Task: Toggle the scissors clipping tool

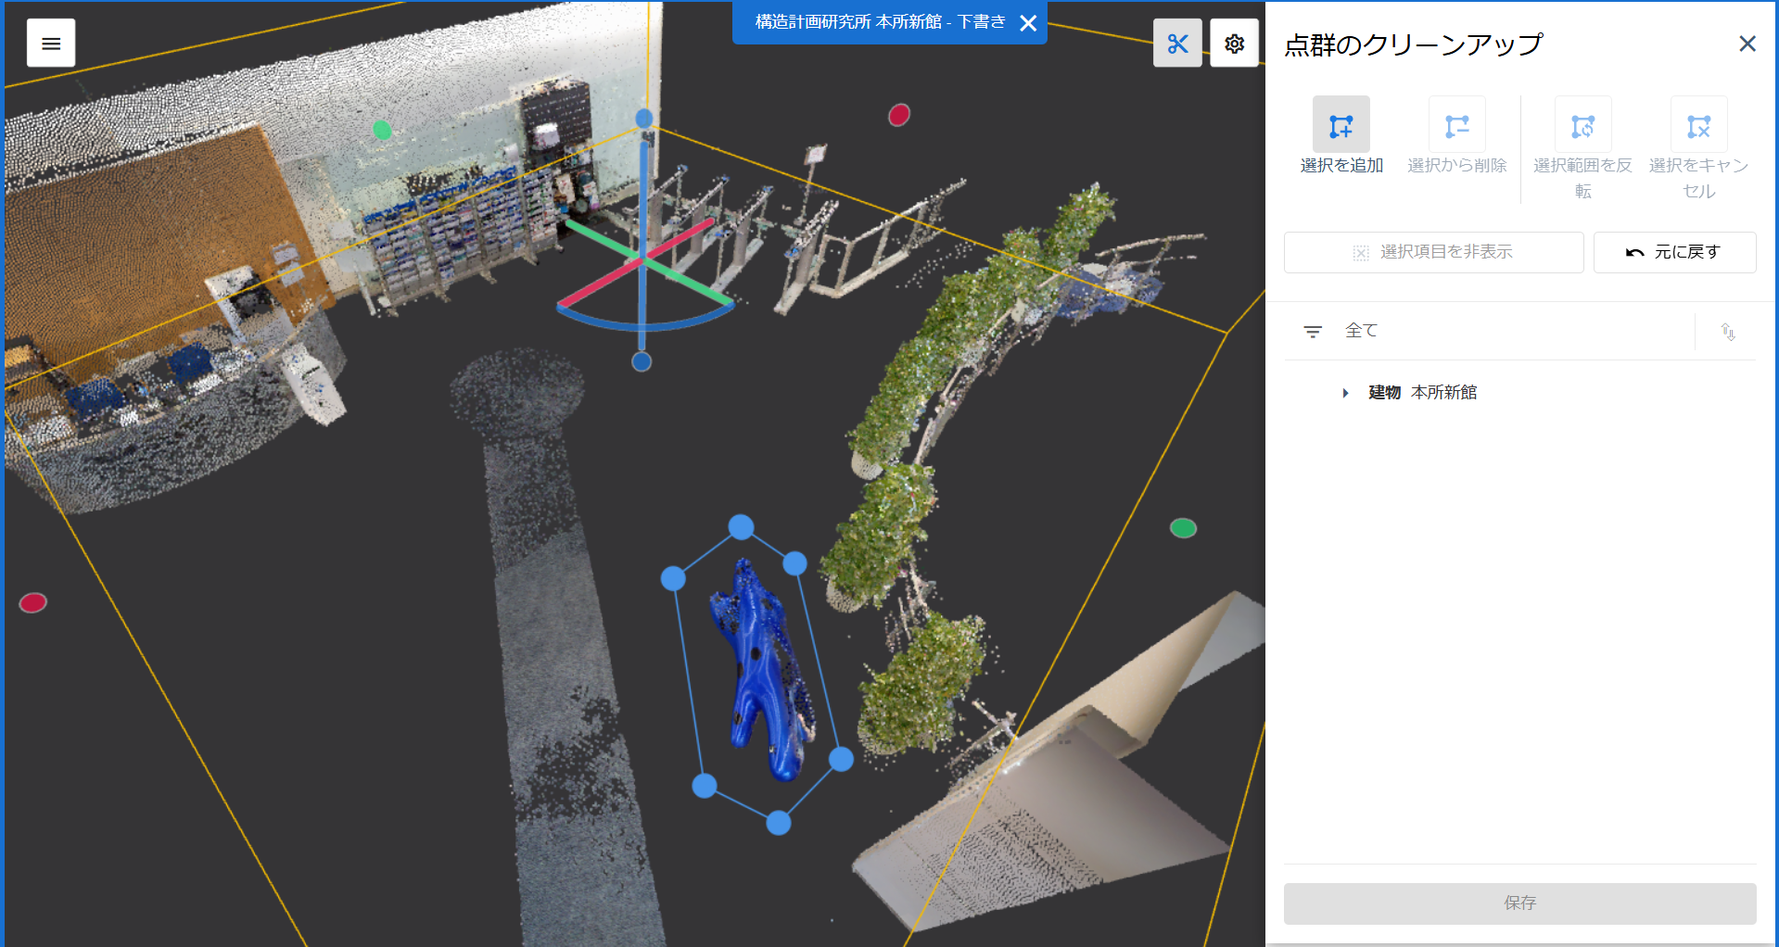Action: tap(1177, 44)
